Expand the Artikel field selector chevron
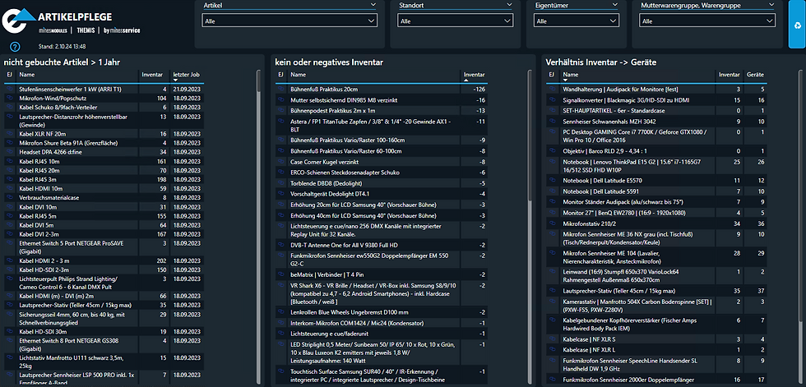This screenshot has height=387, width=806. point(373,5)
